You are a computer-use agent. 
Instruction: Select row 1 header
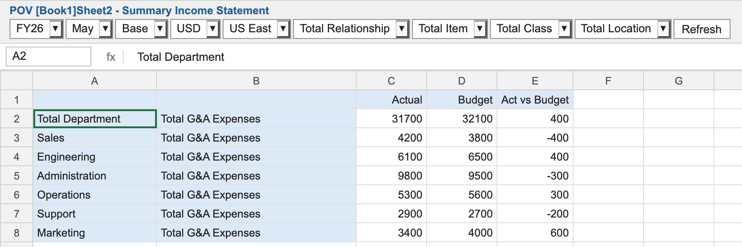click(17, 100)
